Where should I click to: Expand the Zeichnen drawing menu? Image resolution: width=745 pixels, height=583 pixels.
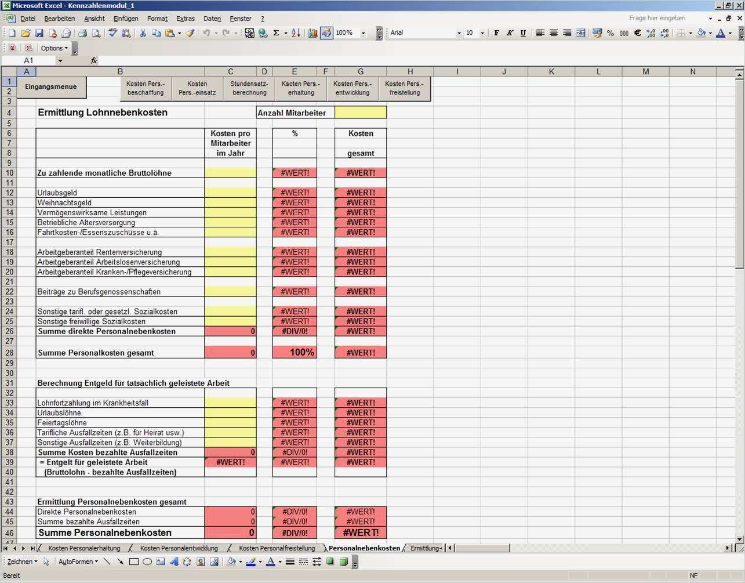22,562
